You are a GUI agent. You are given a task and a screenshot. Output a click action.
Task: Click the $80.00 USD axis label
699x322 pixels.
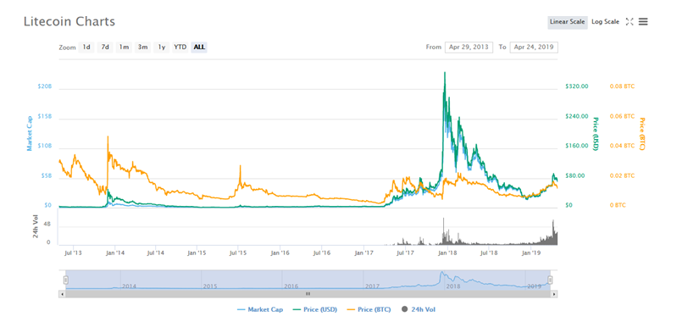(575, 175)
